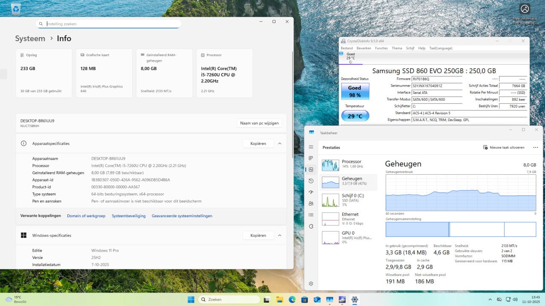
Task: Open the Processes page in Task Manager sidebar
Action: (311, 158)
